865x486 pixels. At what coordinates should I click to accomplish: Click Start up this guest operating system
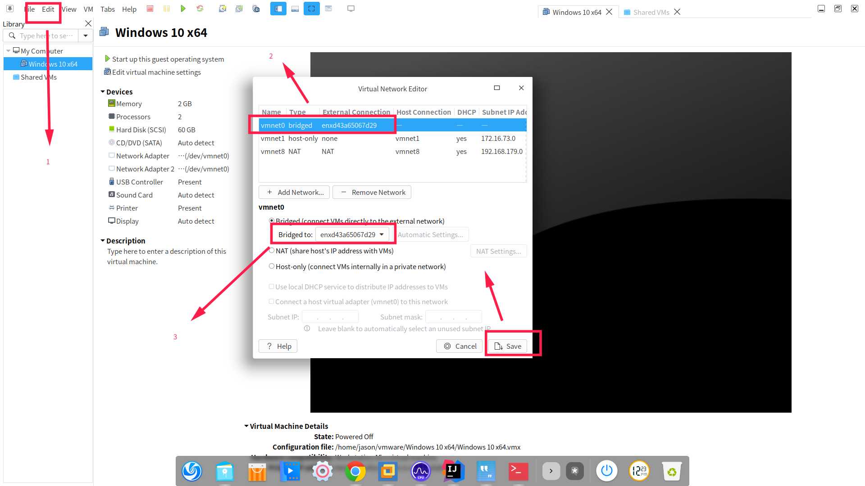click(x=168, y=59)
